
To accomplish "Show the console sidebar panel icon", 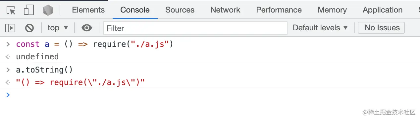I will coord(11,28).
